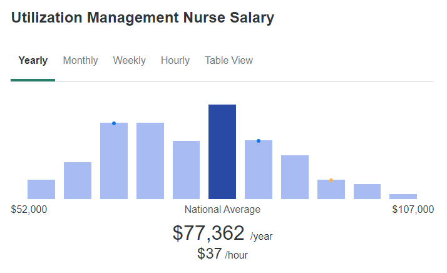This screenshot has height=273, width=447.
Task: Click the $52,000 minimum salary label
Action: (29, 209)
